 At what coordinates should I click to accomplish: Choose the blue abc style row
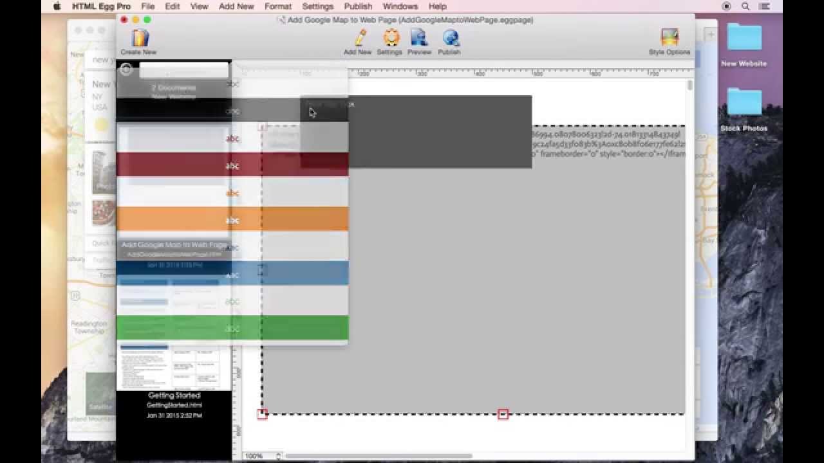[x=232, y=274]
